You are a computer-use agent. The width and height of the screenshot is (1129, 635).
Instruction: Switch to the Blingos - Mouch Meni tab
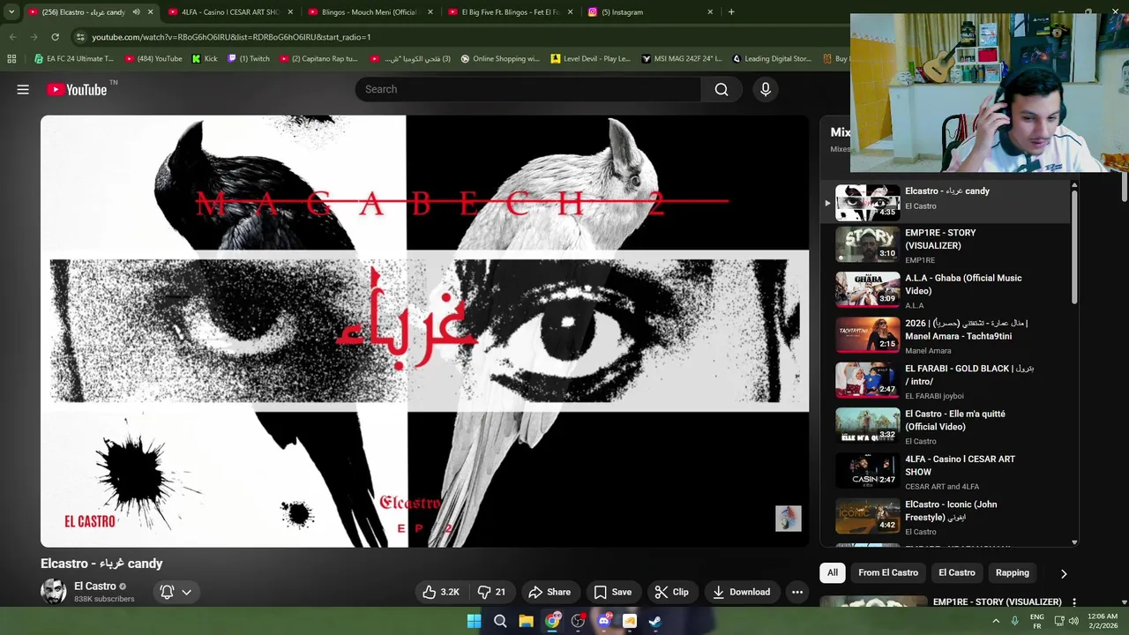click(x=370, y=12)
